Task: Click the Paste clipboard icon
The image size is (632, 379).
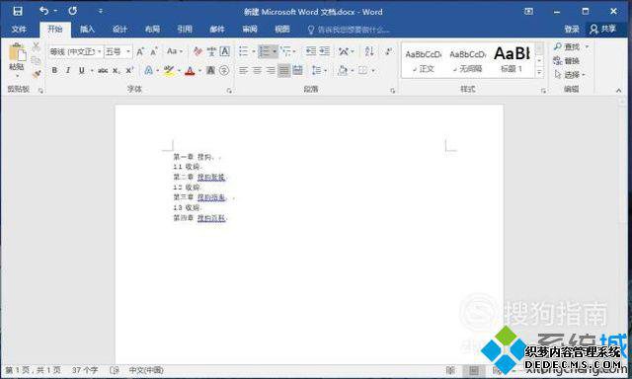Action: click(x=17, y=53)
